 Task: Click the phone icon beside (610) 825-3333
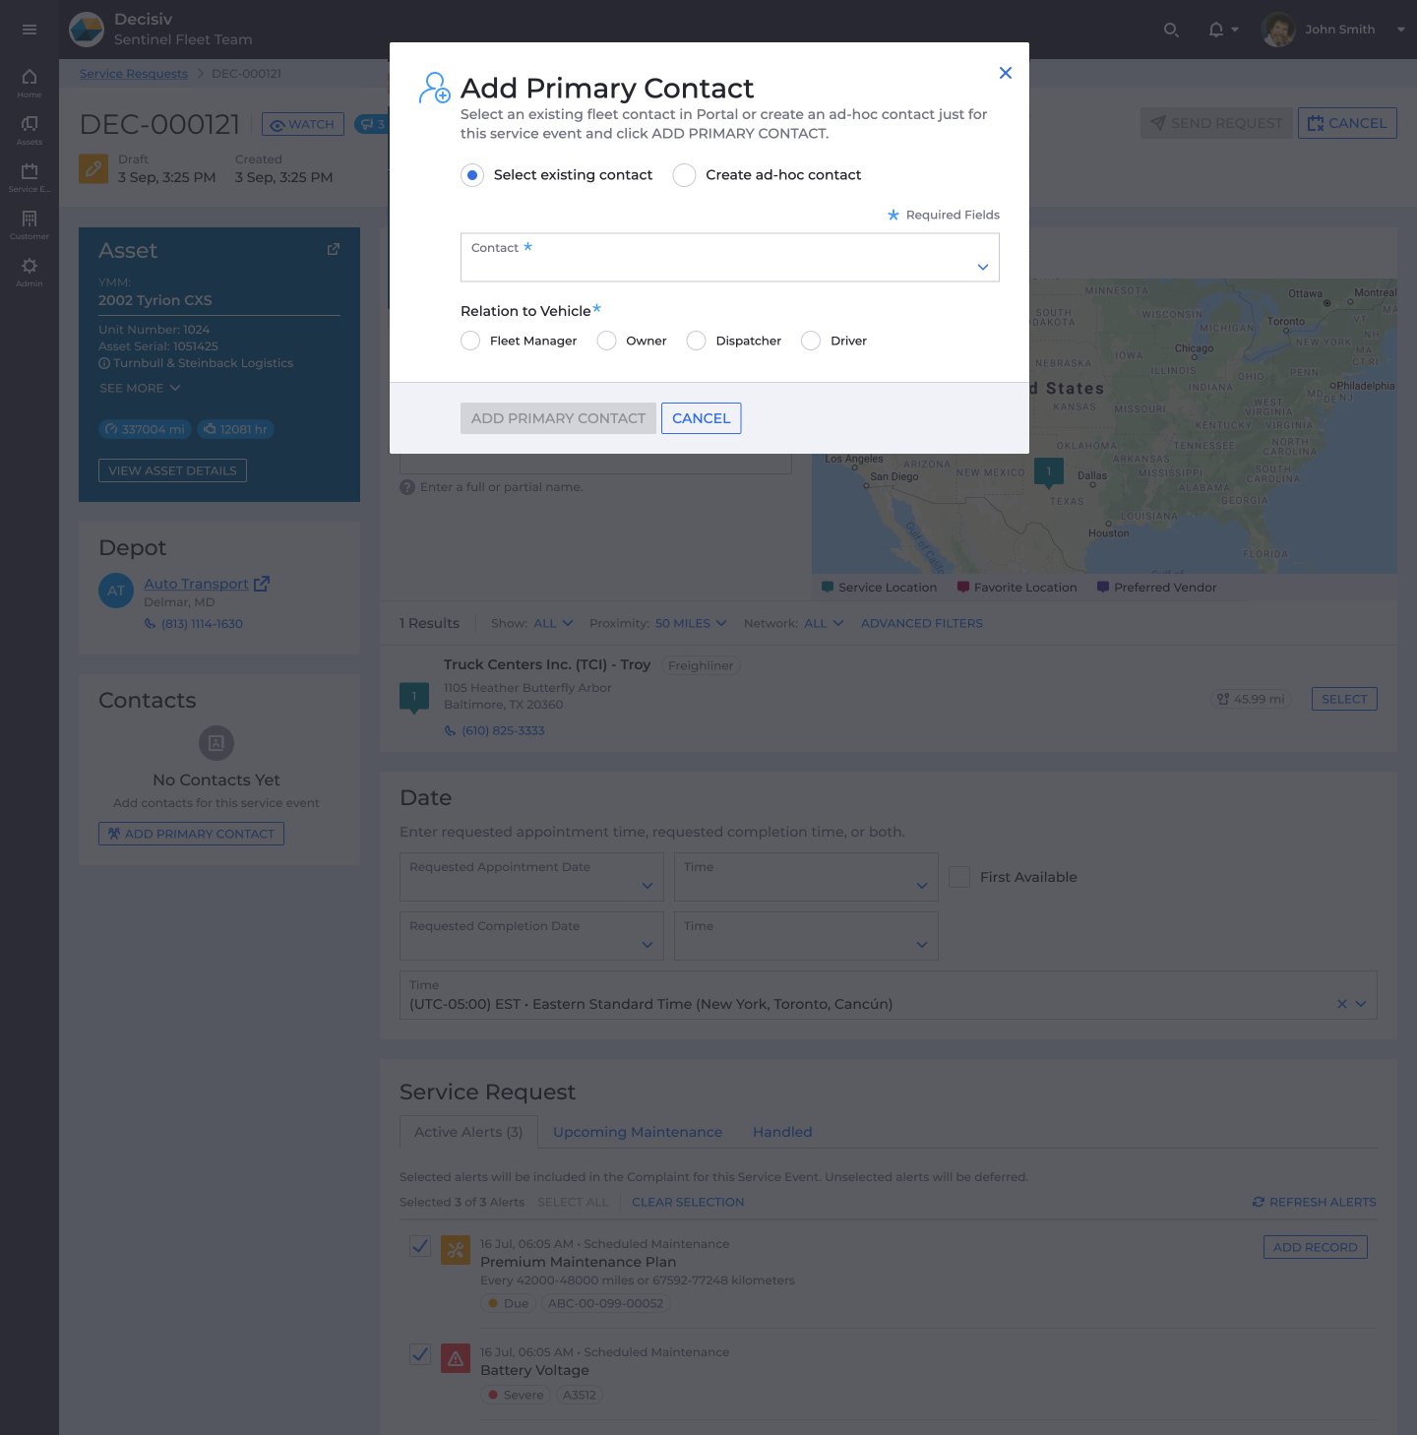pyautogui.click(x=449, y=730)
